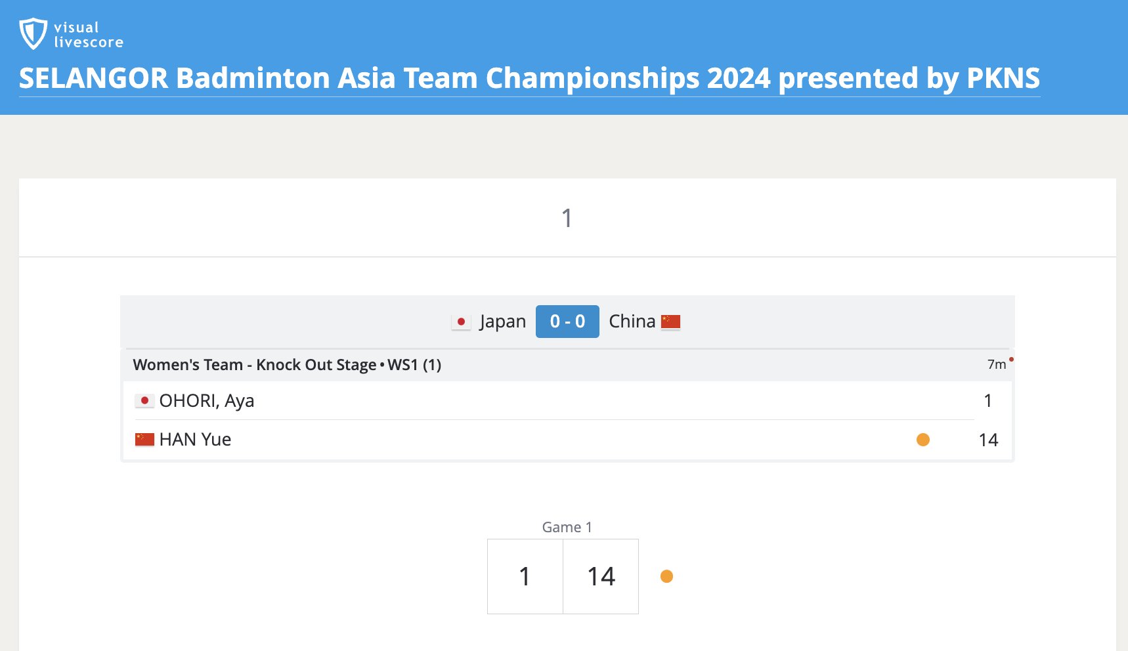Viewport: 1128px width, 651px height.
Task: Click China flag in team header
Action: [x=670, y=322]
